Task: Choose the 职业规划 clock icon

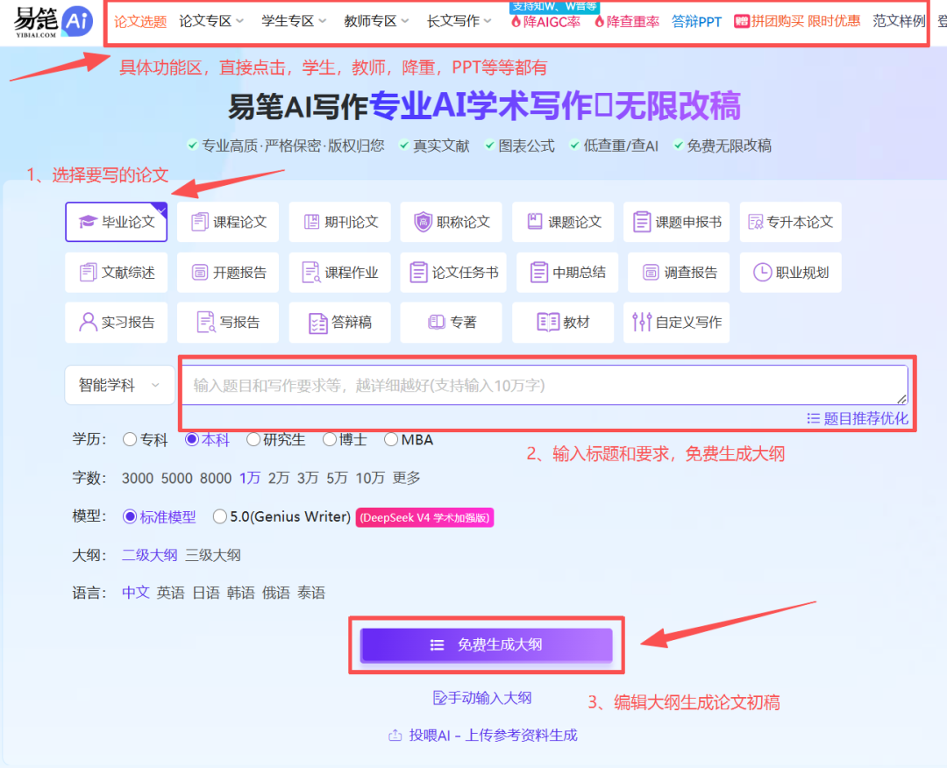Action: tap(762, 273)
